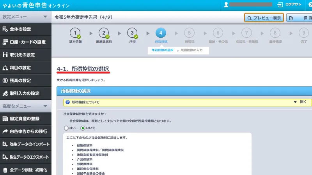Open 科目の設定 menu item
The image size is (312, 175).
(26, 68)
